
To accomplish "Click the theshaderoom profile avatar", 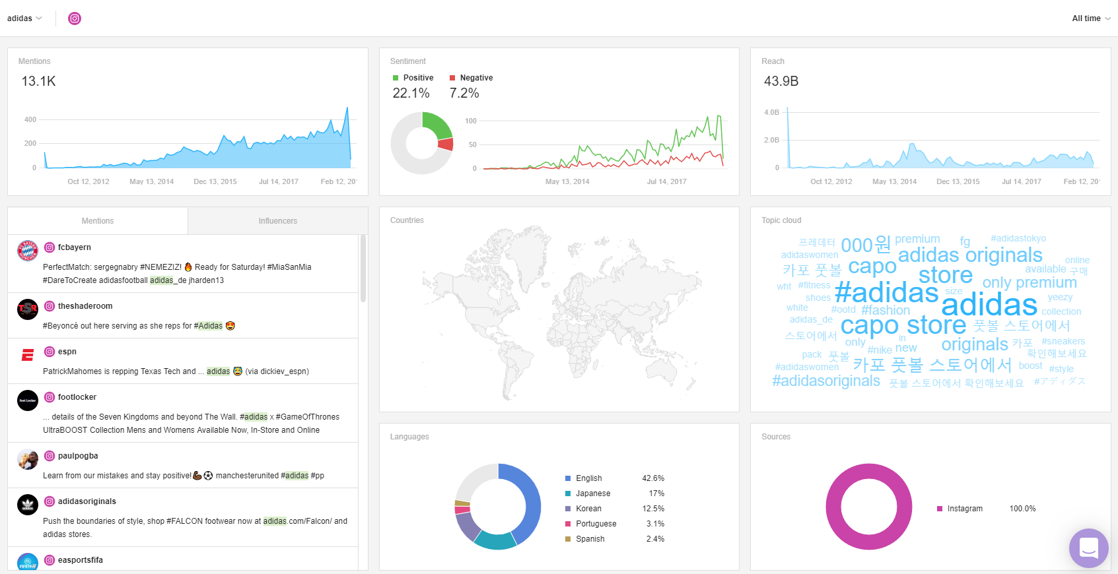I will (x=28, y=309).
